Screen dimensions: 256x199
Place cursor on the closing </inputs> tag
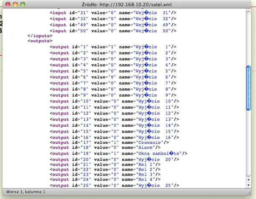pos(39,36)
